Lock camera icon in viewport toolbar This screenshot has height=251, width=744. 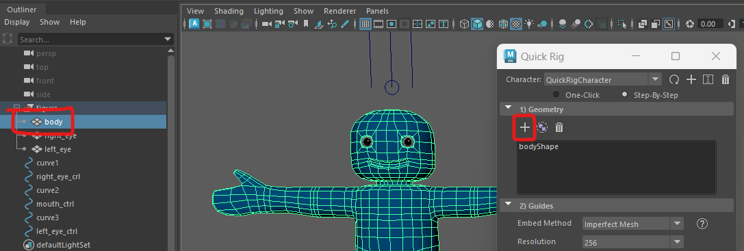280,24
